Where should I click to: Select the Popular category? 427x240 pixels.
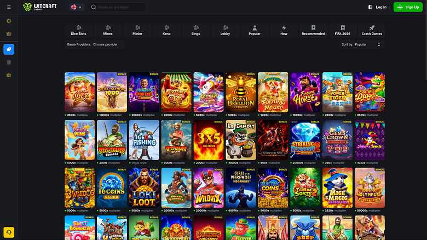pos(255,30)
